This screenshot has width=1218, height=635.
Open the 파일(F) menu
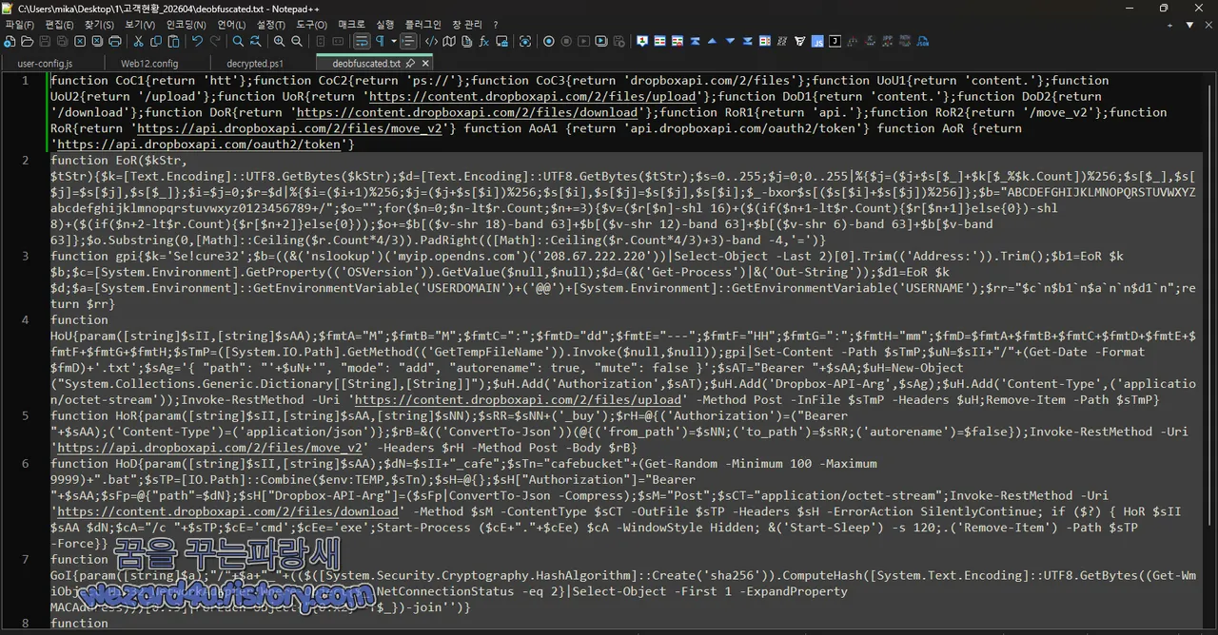coord(19,25)
